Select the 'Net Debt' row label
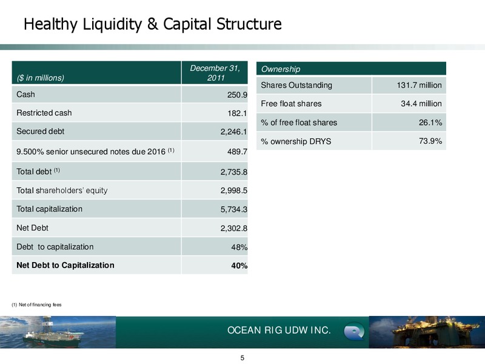This screenshot has height=364, width=485. [x=33, y=228]
